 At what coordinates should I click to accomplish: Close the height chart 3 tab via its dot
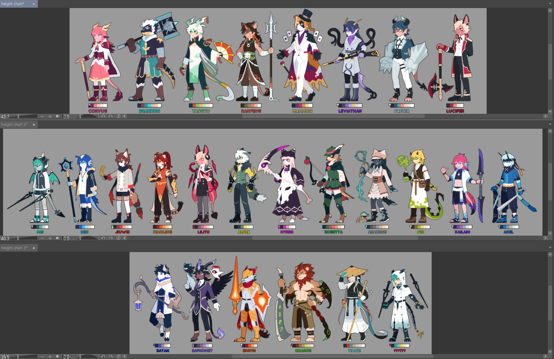point(34,248)
